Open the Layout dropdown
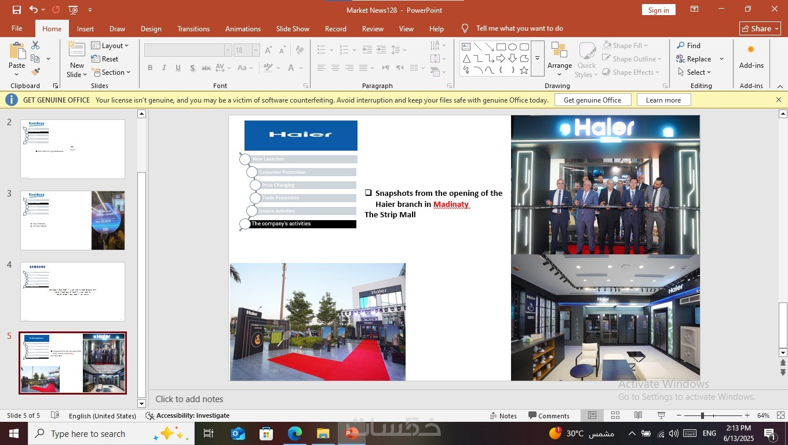 pos(110,45)
